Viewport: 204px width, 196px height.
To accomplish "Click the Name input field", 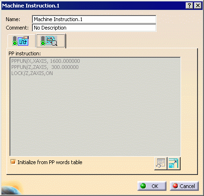I will point(94,19).
